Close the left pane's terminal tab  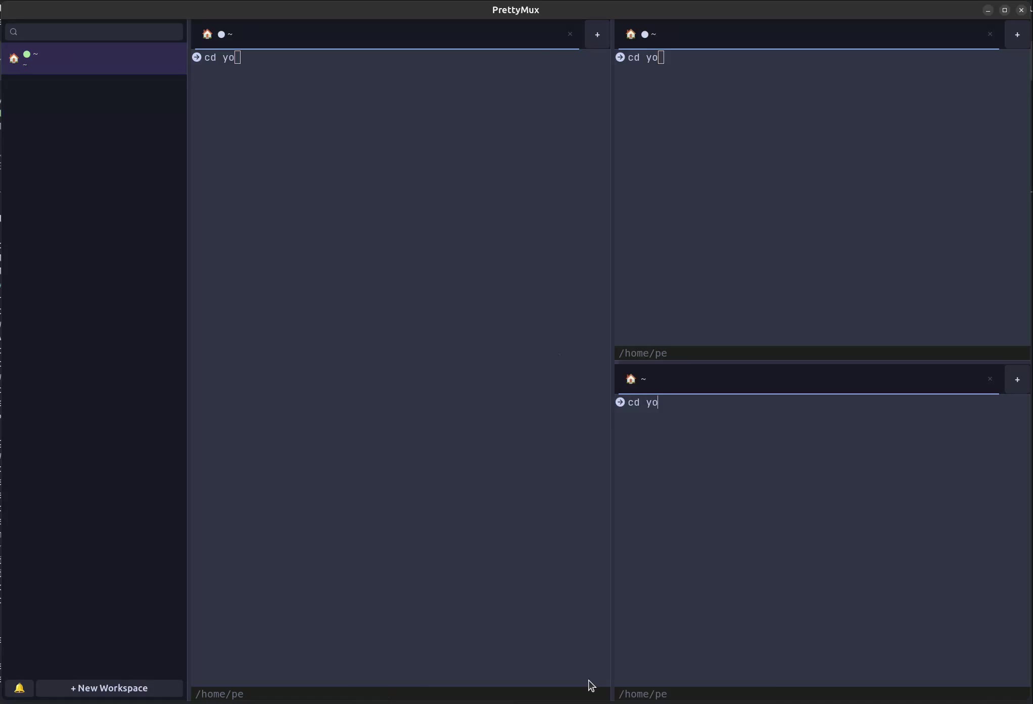(570, 34)
